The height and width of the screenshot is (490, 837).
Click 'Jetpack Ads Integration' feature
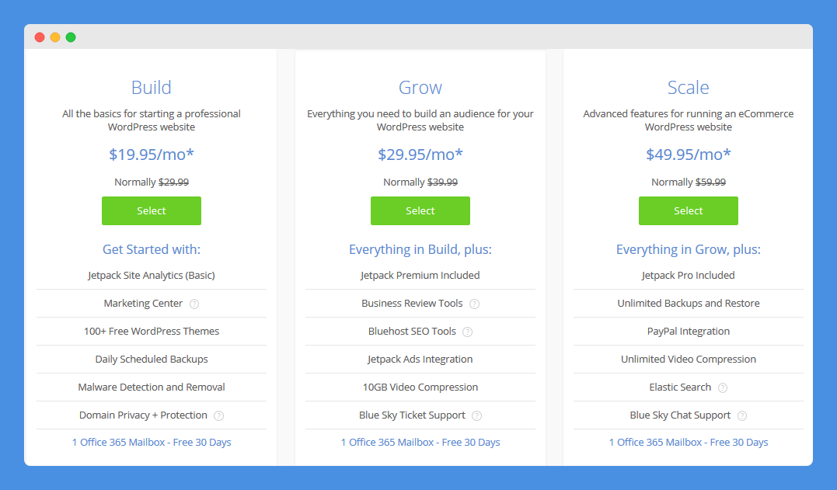coord(420,360)
